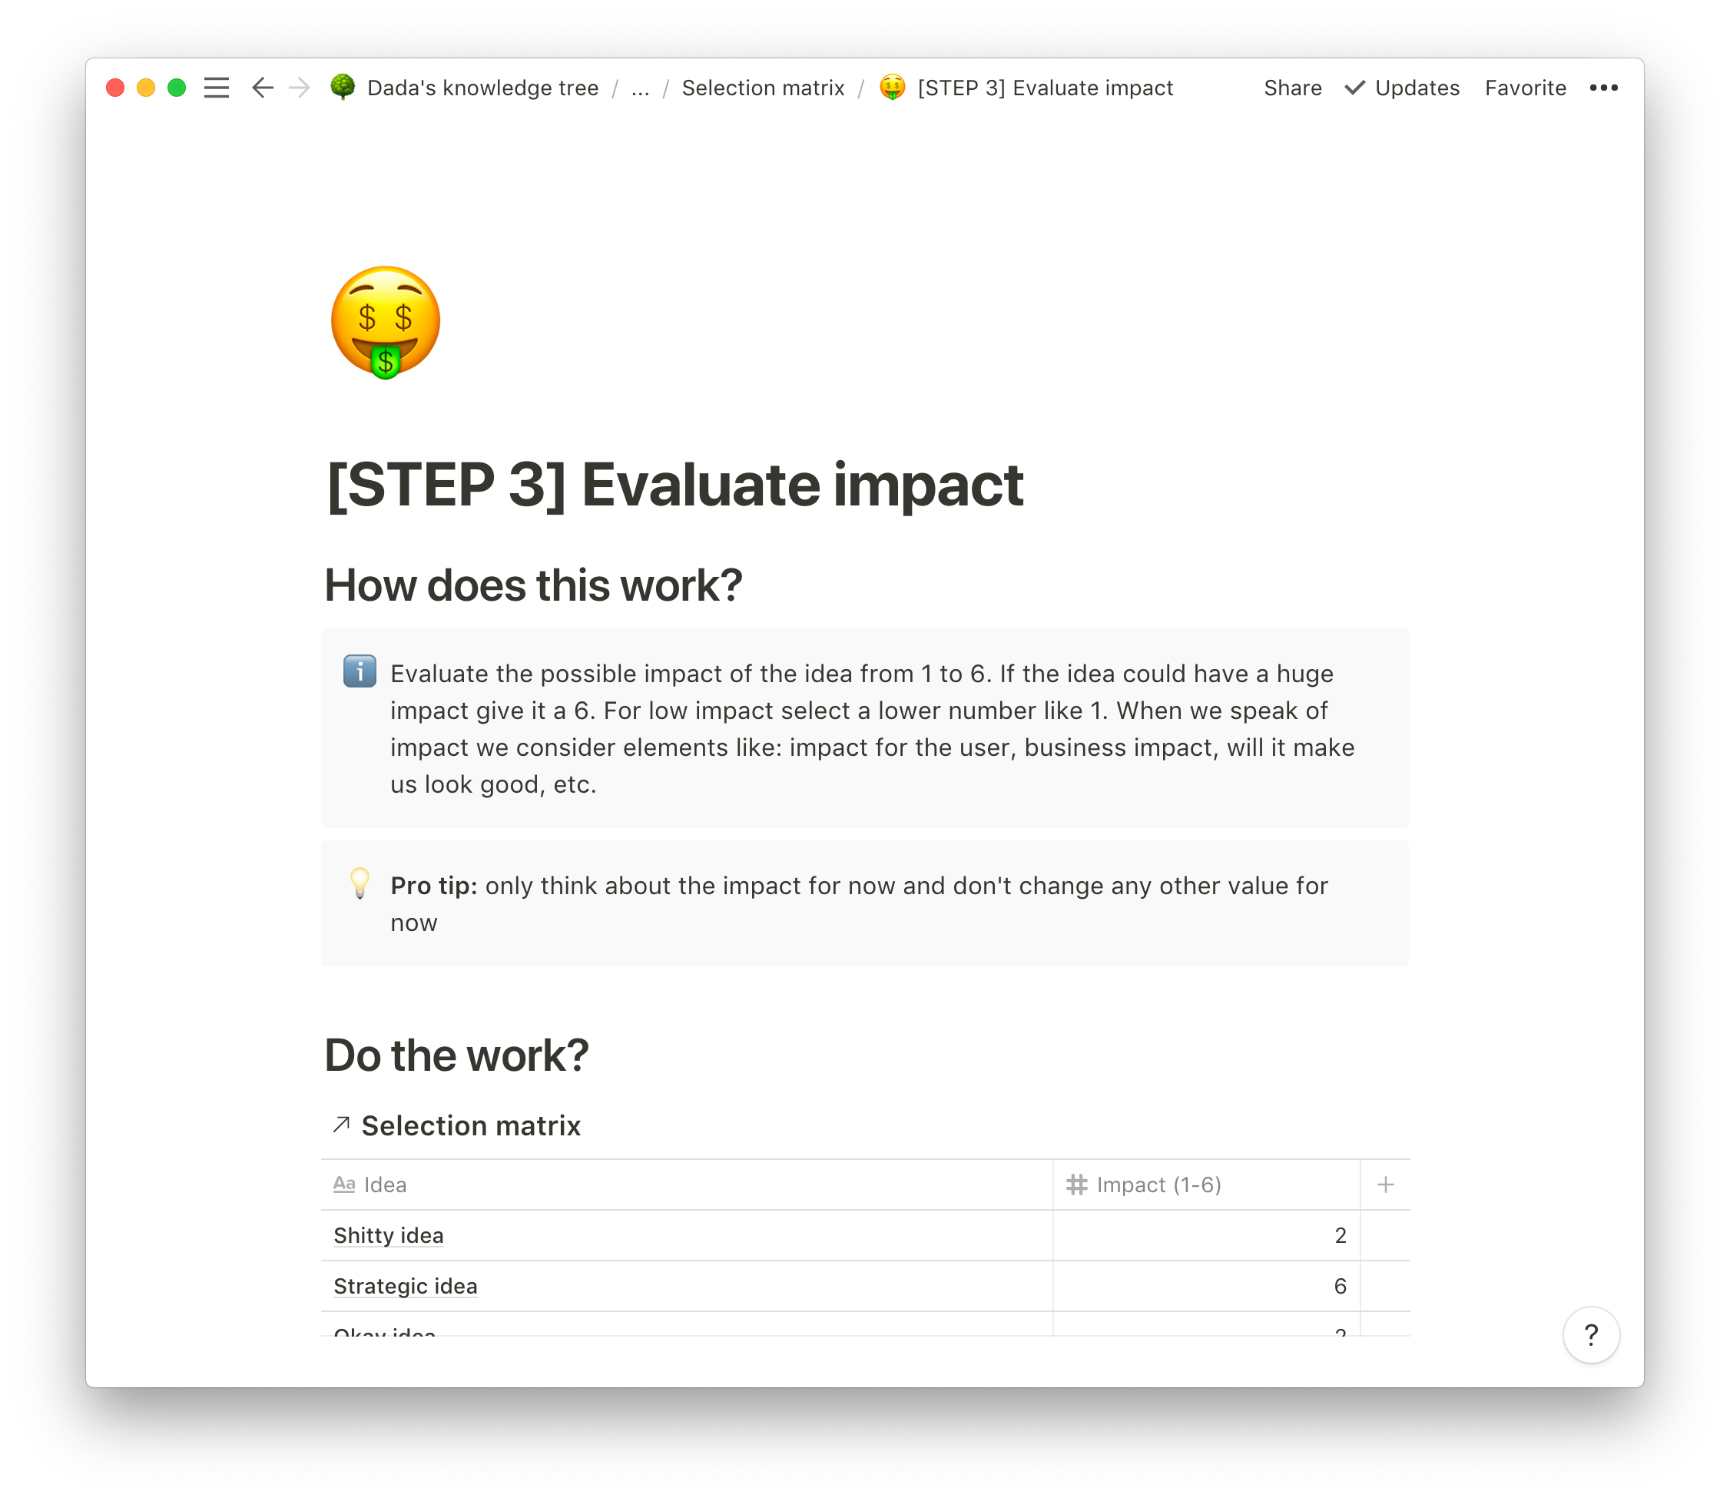1730x1501 pixels.
Task: Click the Share button
Action: click(1292, 88)
